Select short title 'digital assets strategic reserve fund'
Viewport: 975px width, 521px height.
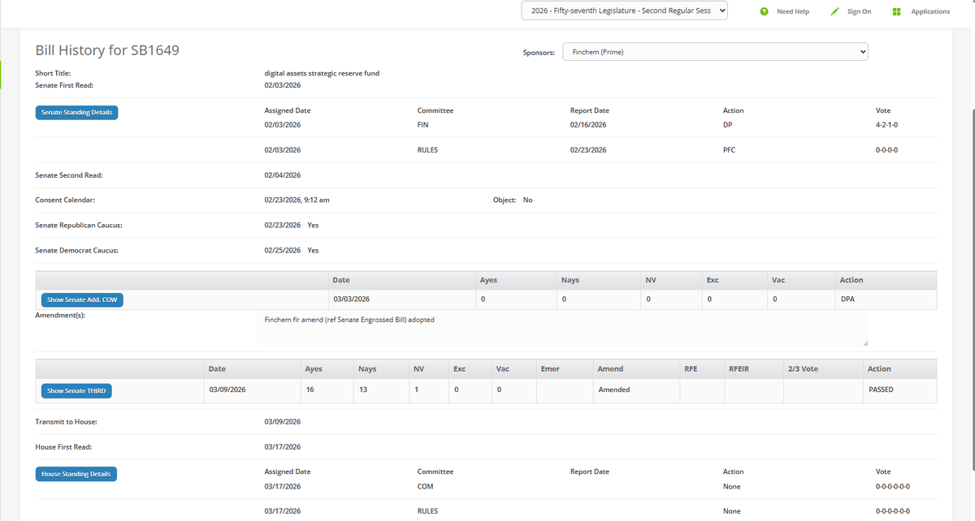(x=322, y=73)
